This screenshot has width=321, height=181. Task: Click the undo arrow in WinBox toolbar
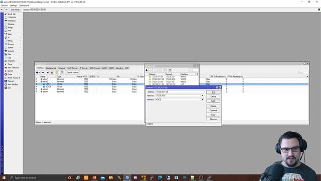2,10
